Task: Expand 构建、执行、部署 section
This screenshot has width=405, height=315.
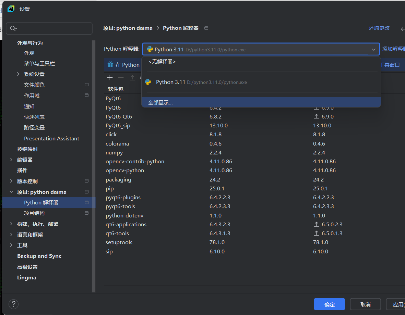Action: [x=11, y=224]
